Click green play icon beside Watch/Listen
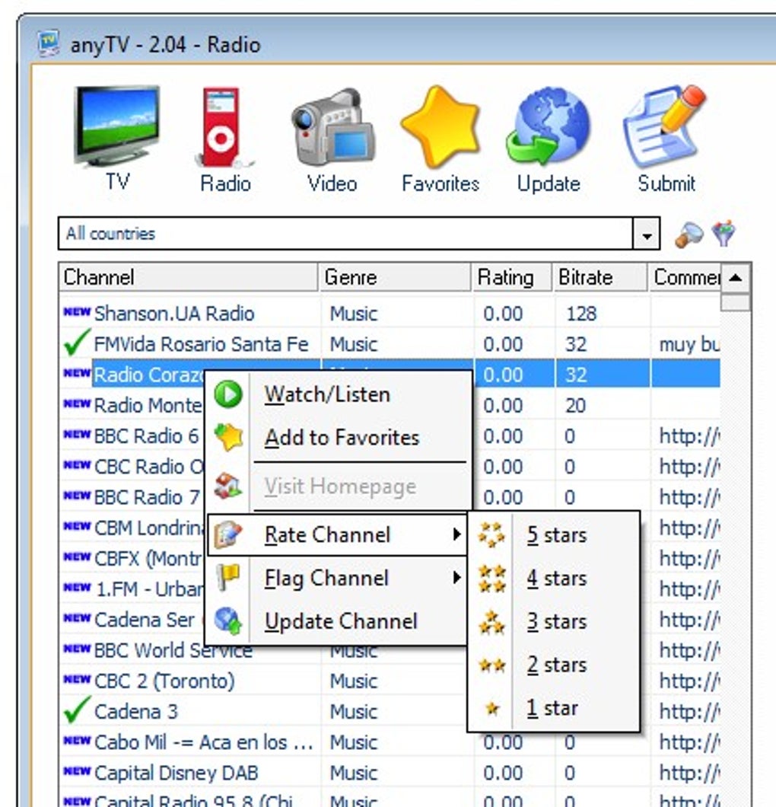This screenshot has height=807, width=776. click(x=228, y=395)
